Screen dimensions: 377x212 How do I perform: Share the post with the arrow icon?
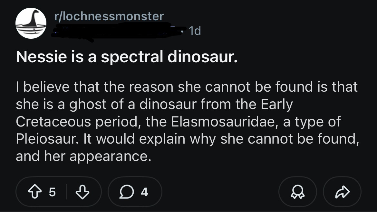[x=342, y=192]
